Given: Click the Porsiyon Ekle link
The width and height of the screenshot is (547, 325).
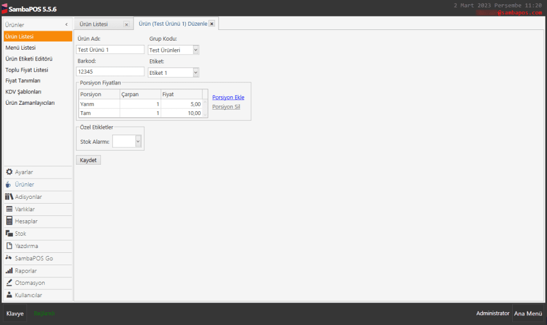Looking at the screenshot, I should click(x=228, y=97).
